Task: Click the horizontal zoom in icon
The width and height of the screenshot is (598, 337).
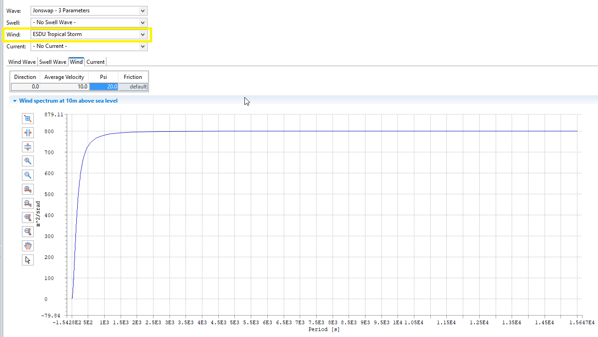Action: pyautogui.click(x=28, y=189)
